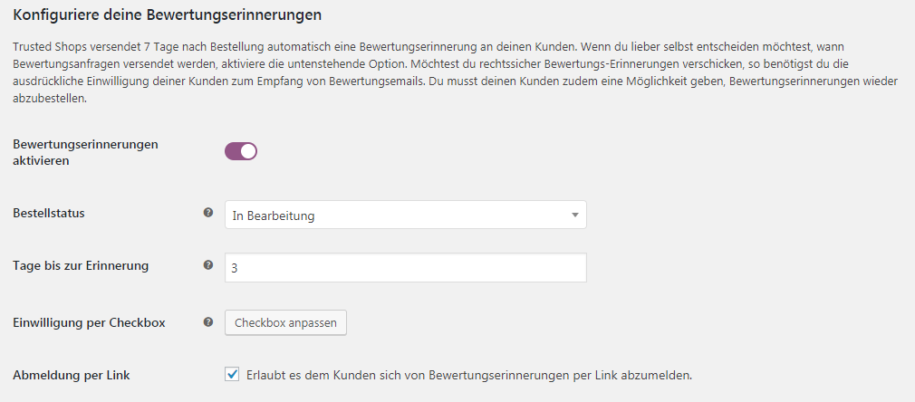This screenshot has height=402, width=915.
Task: Click help icon for Tage bis zur Erinnerung
Action: pyautogui.click(x=207, y=265)
